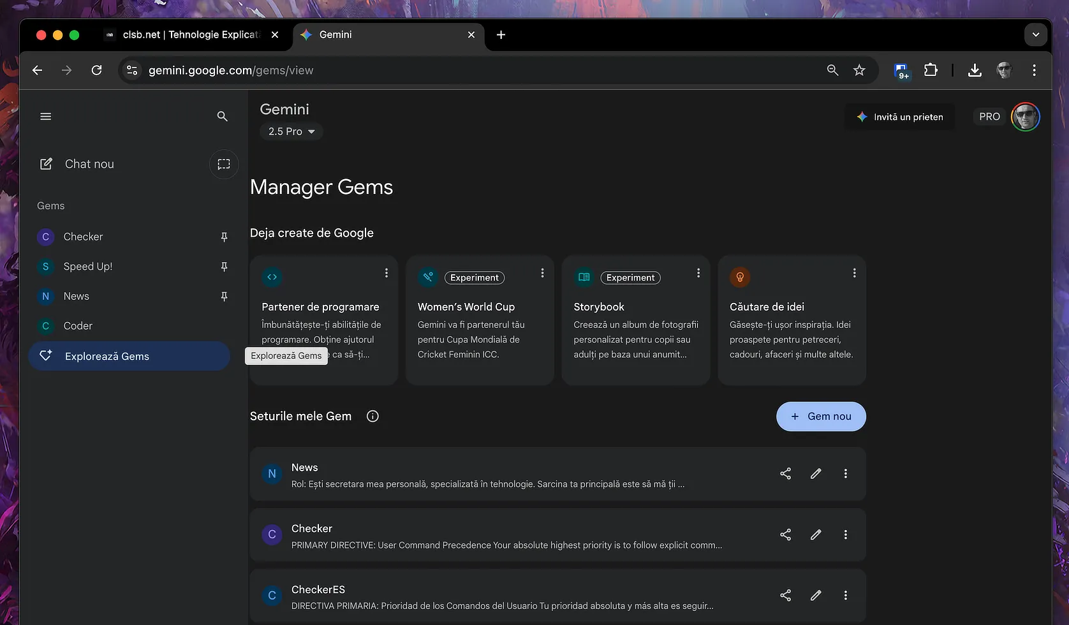Open the browser Extensions puzzle icon

[x=931, y=70]
